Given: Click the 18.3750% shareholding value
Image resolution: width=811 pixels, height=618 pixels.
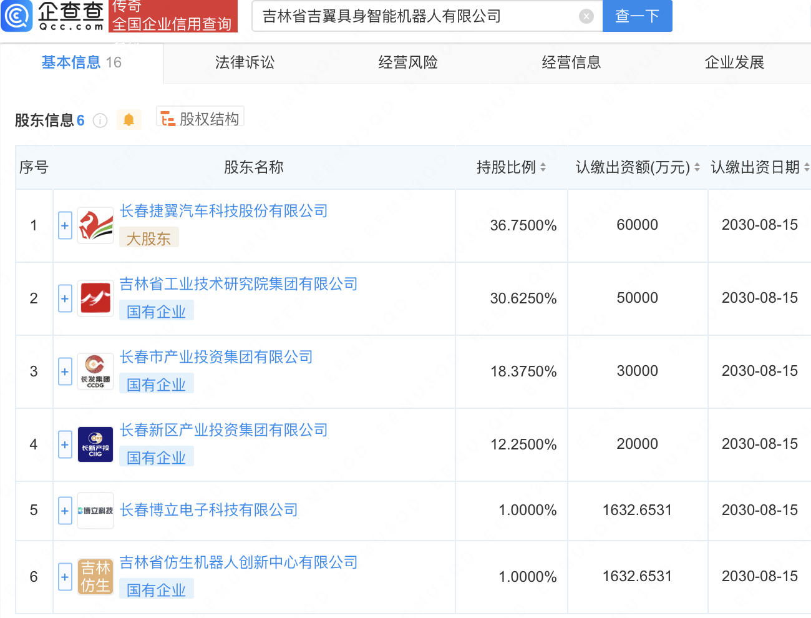Looking at the screenshot, I should click(x=523, y=371).
